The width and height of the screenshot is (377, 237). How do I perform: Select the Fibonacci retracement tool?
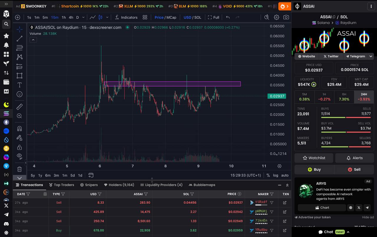(x=19, y=48)
